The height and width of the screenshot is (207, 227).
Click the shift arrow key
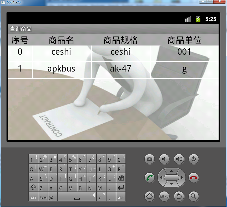point(33,187)
